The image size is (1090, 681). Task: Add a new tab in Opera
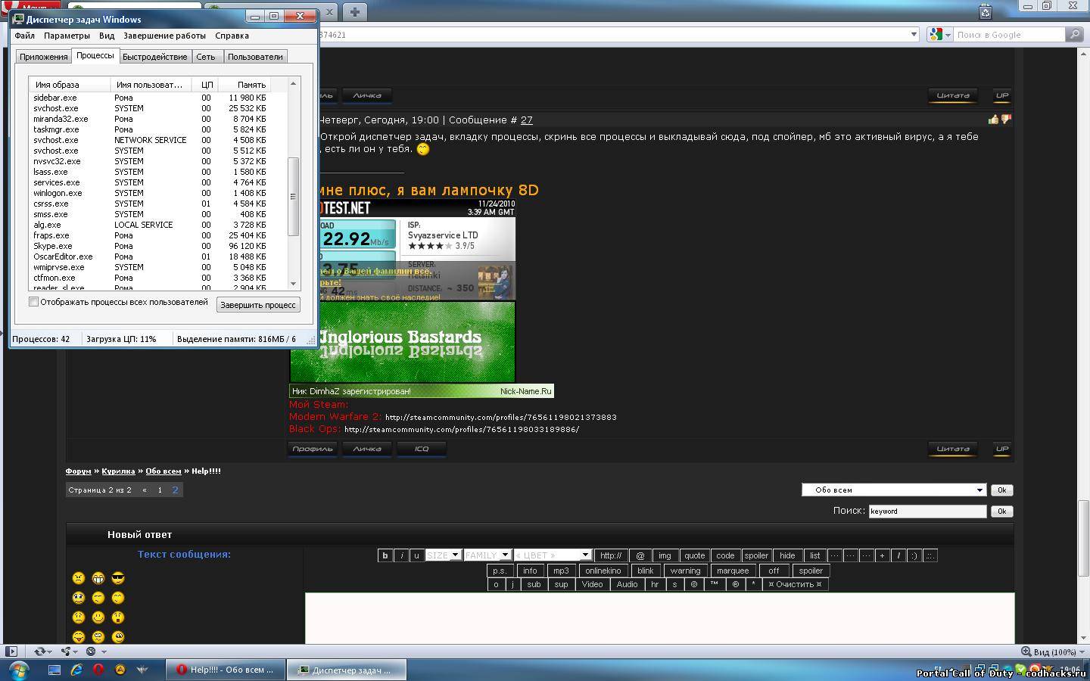pos(354,11)
